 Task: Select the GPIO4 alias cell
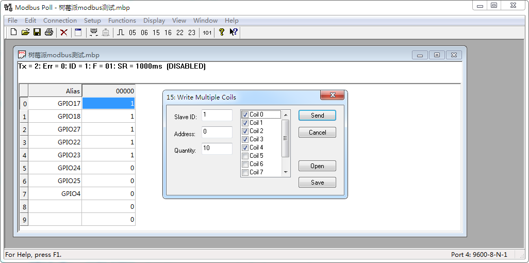(55, 194)
